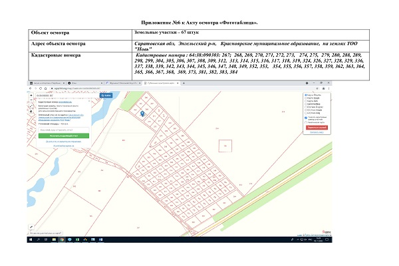Open the Windows Start menu
Screen dimensions: 399x266
coord(30,239)
